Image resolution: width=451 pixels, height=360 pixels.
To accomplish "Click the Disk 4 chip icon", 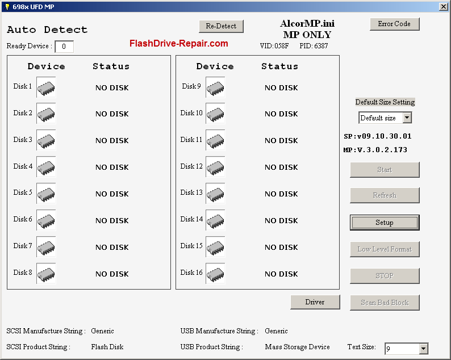I will (46, 167).
